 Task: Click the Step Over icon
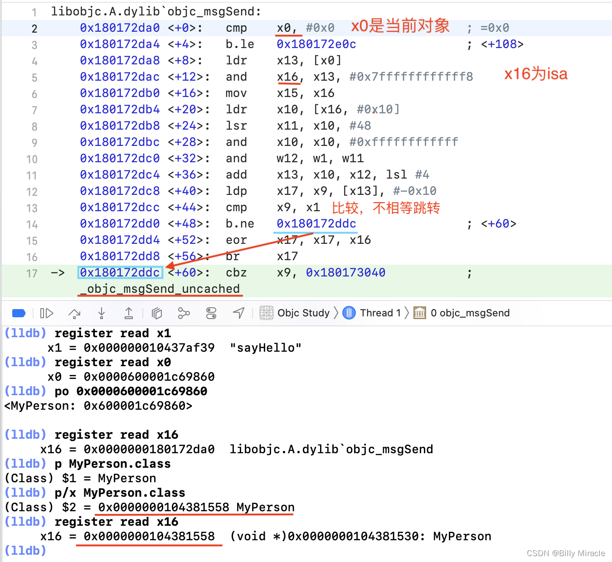coord(74,313)
